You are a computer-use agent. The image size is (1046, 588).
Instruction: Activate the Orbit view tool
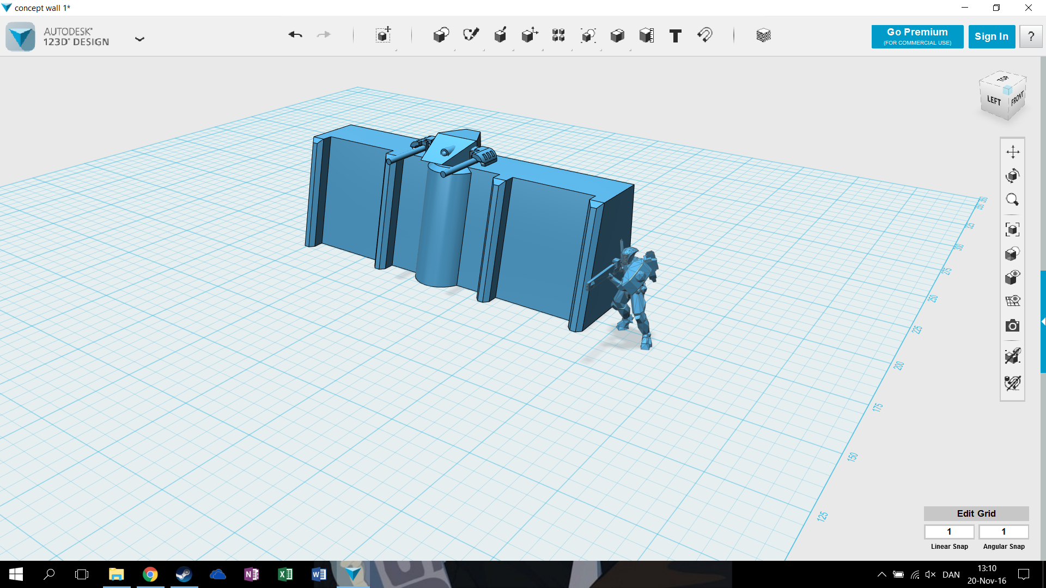click(x=1013, y=175)
